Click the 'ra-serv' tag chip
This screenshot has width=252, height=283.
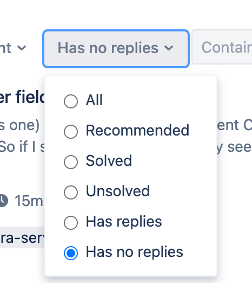(22, 237)
